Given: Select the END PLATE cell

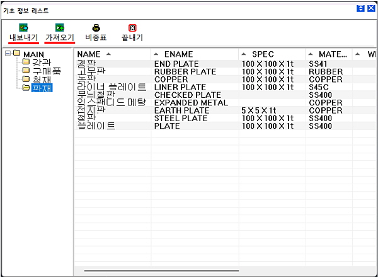Looking at the screenshot, I should pyautogui.click(x=176, y=64).
